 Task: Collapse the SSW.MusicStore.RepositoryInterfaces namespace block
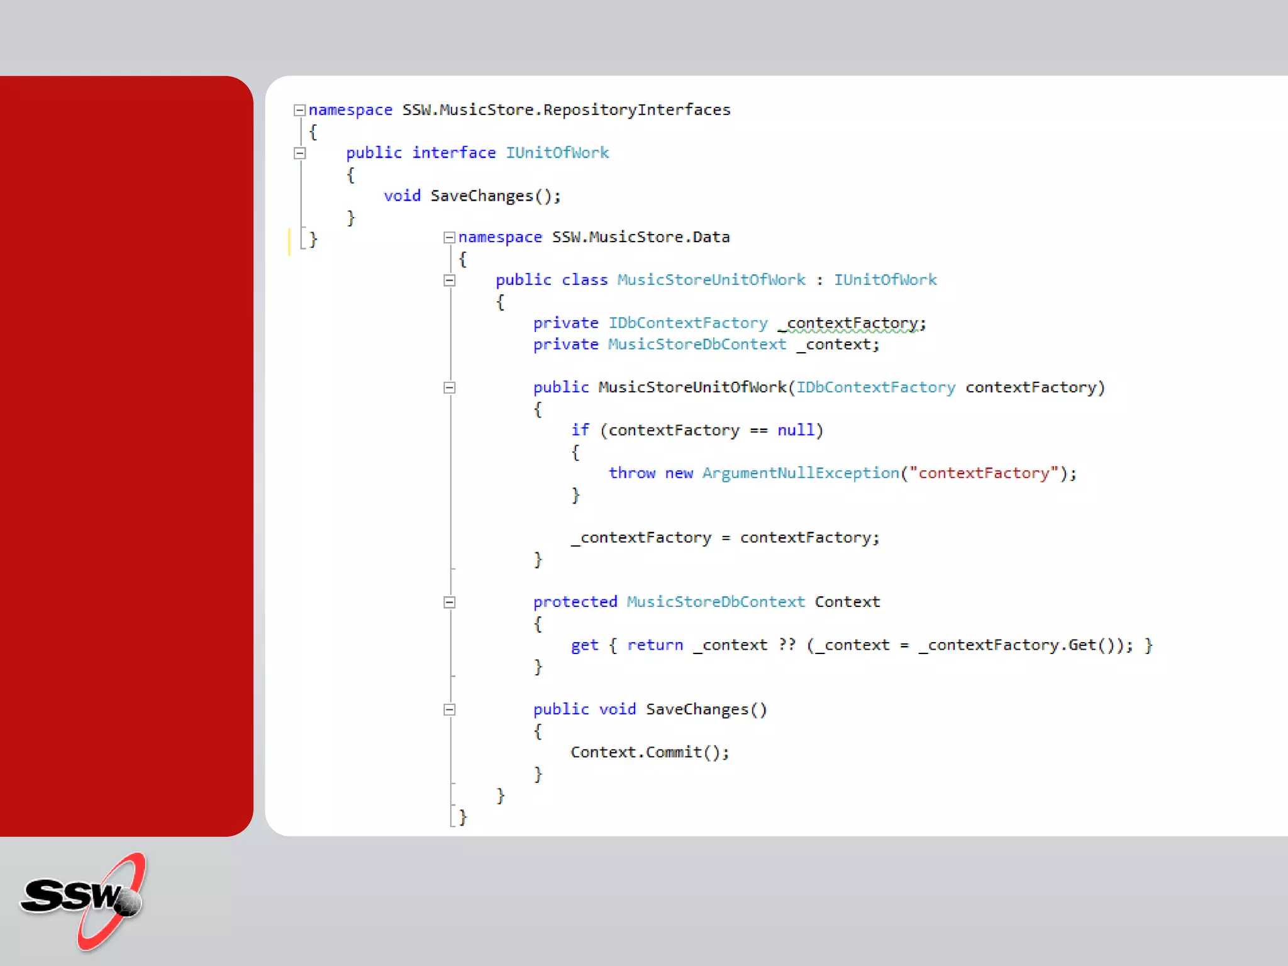tap(299, 111)
